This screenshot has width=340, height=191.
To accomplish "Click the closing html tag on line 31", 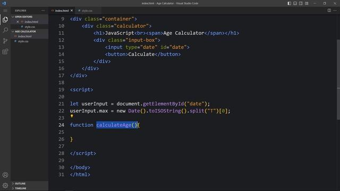I will [x=80, y=175].
